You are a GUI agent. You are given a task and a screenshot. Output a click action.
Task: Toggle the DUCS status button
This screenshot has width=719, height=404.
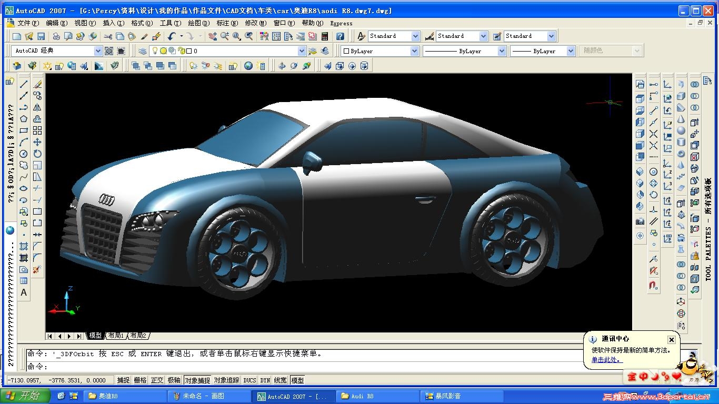tap(250, 380)
